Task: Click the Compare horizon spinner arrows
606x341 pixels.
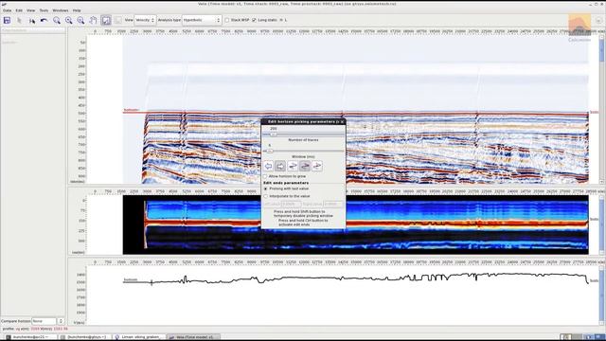Action: pyautogui.click(x=61, y=321)
